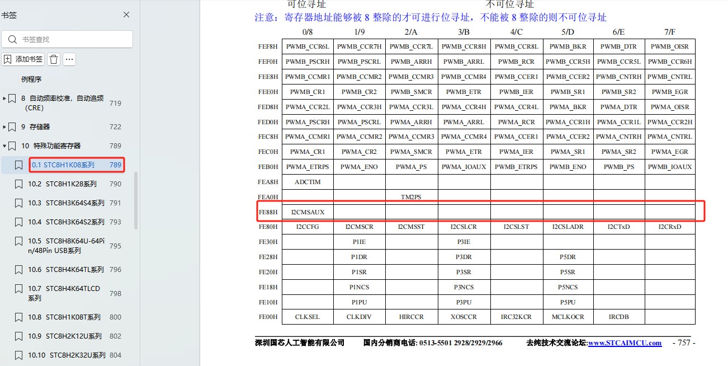Expand chapter 8 auto frequency calibration
This screenshot has width=728, height=366.
point(4,98)
